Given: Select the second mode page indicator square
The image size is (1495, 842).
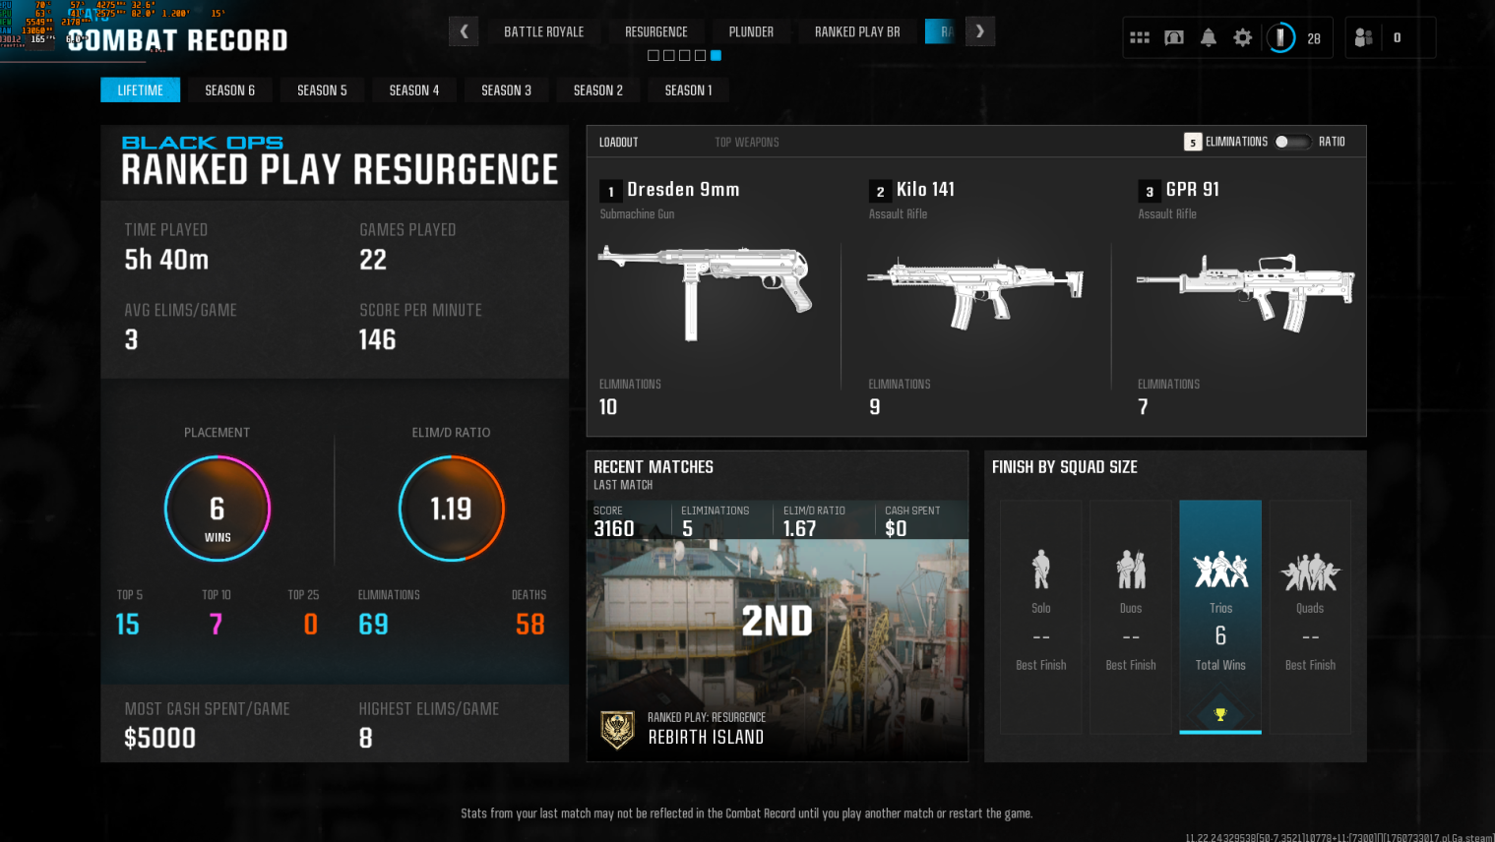Looking at the screenshot, I should click(x=669, y=56).
